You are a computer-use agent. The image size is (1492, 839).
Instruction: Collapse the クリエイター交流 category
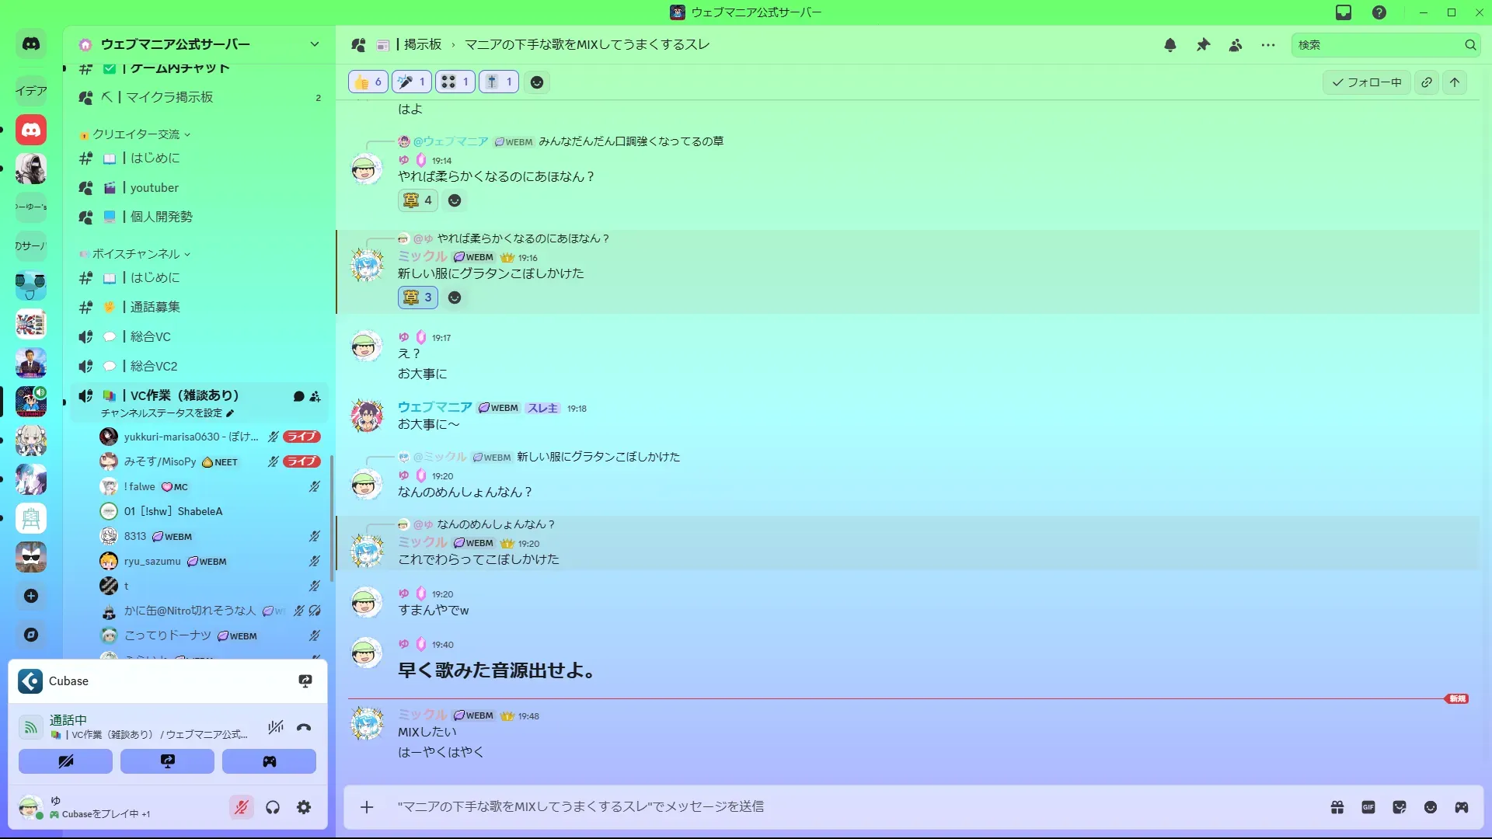[136, 134]
